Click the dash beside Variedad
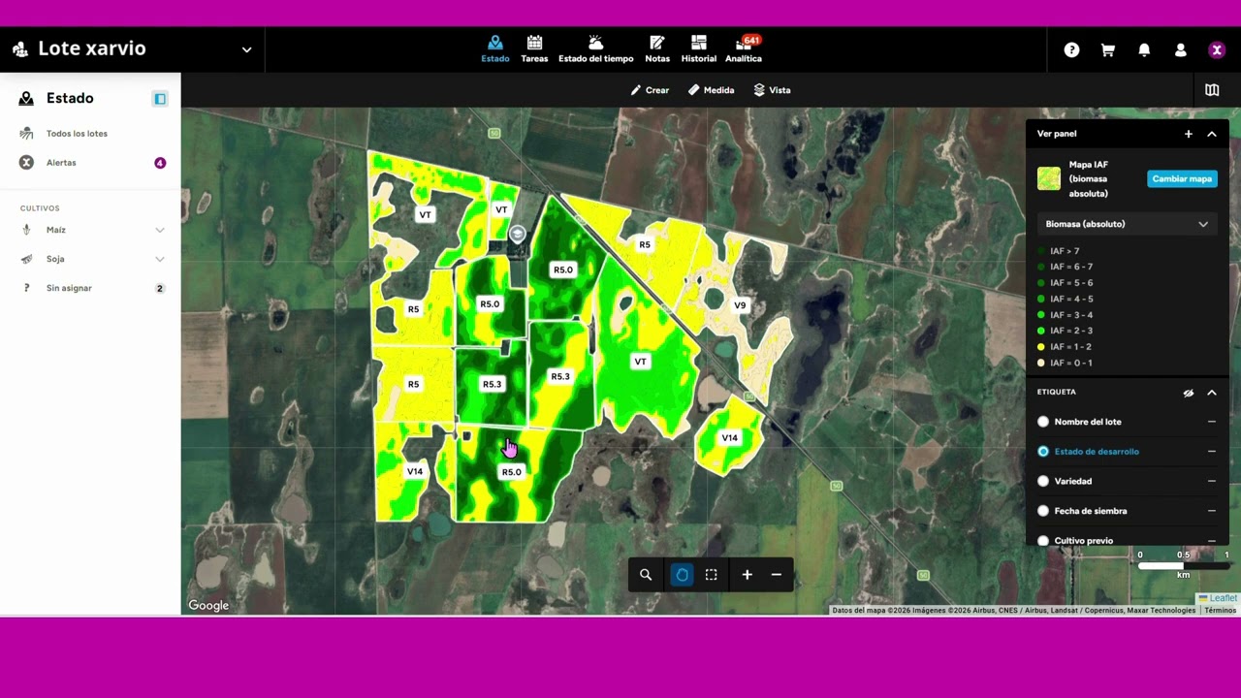1241x698 pixels. (1212, 481)
